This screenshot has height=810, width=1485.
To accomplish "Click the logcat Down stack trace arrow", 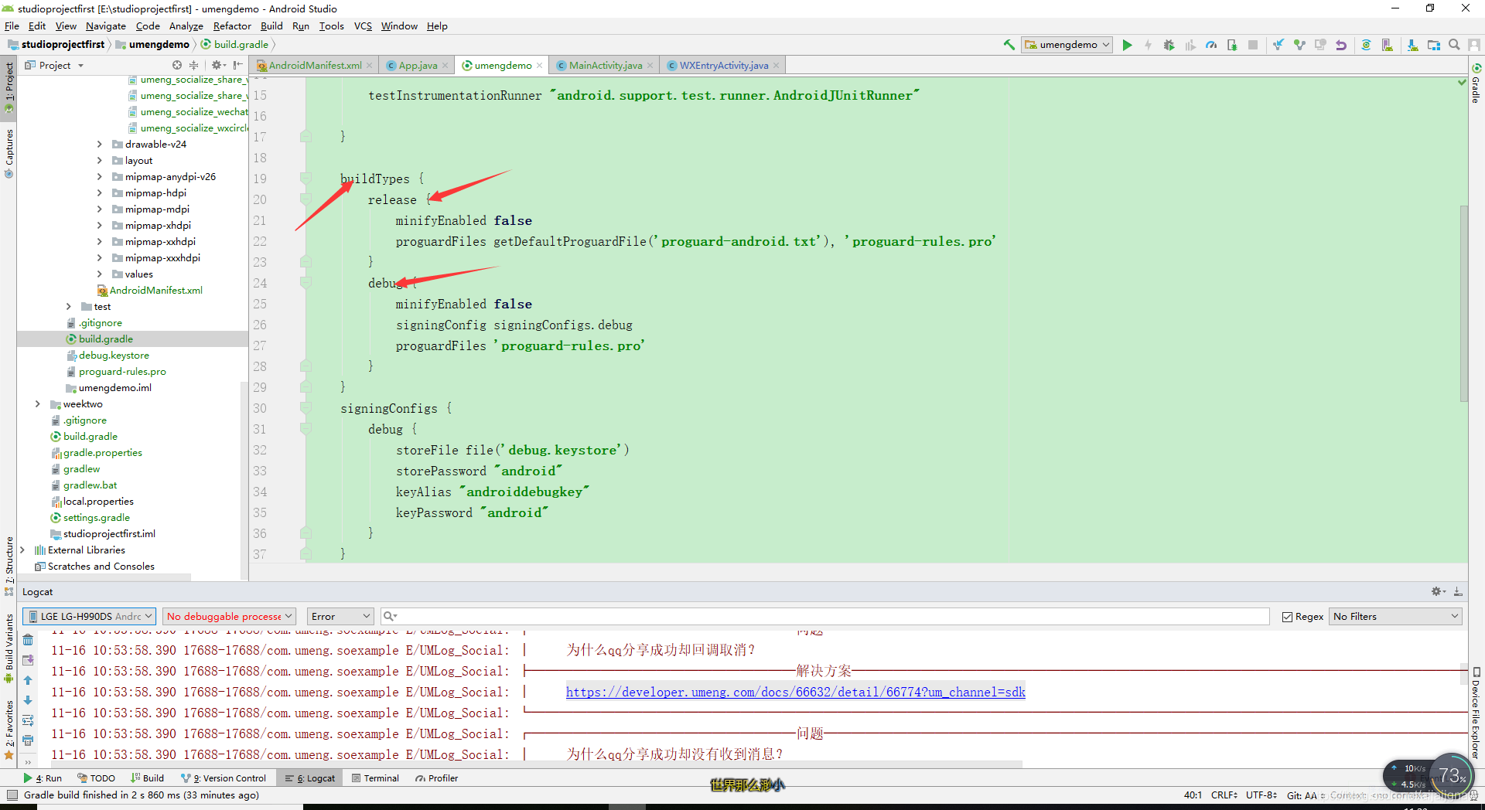I will [28, 700].
